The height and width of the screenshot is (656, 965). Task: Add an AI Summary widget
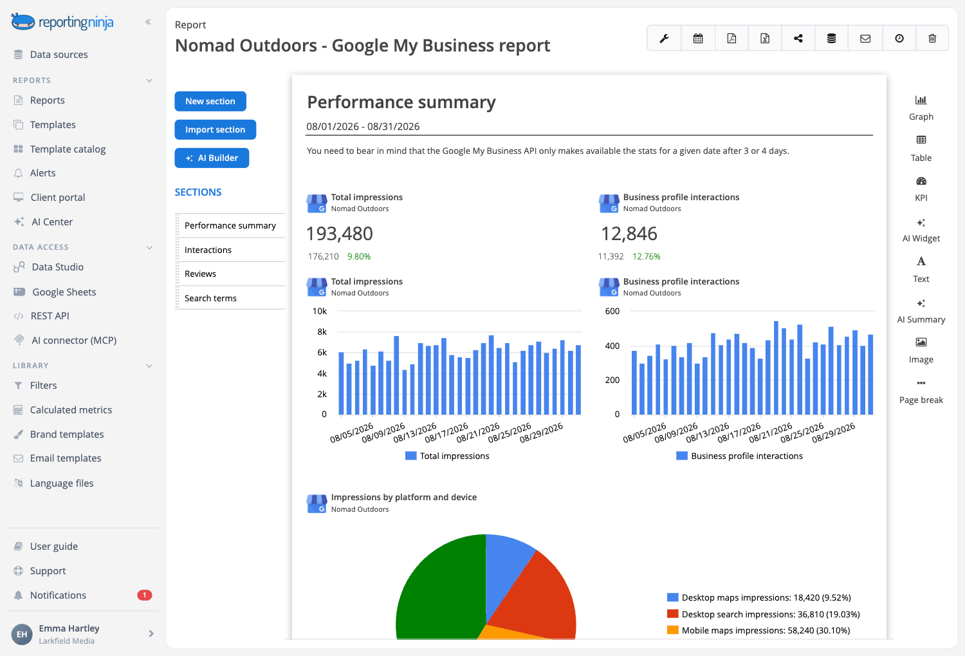coord(921,311)
